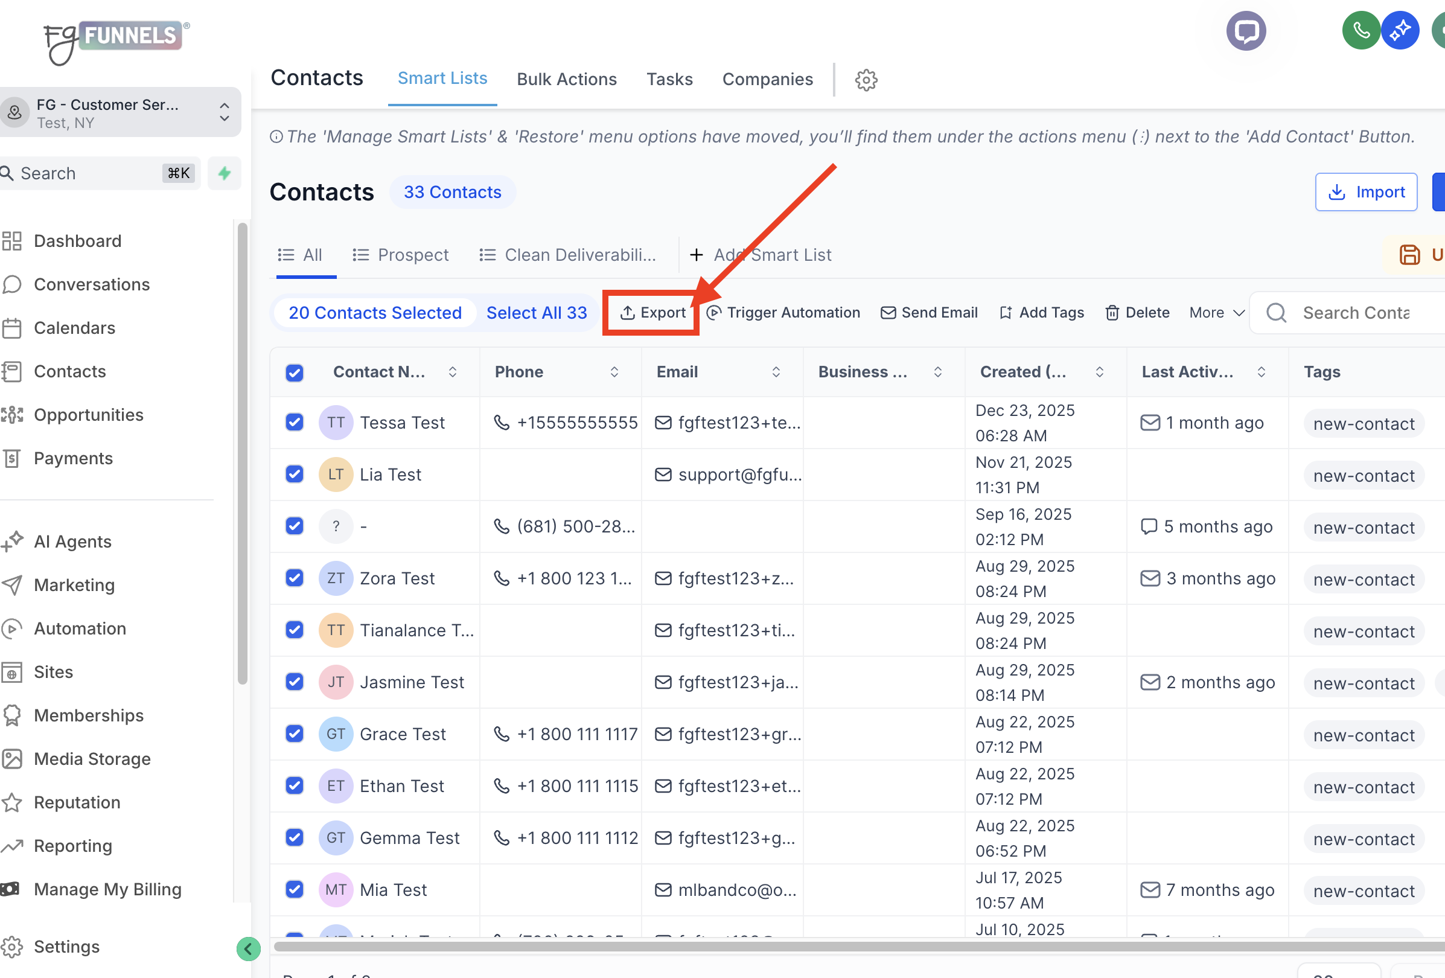Click the contacts settings gear icon

[x=866, y=80]
